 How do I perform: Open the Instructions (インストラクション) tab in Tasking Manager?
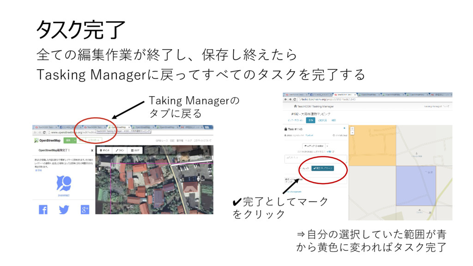pyautogui.click(x=295, y=121)
